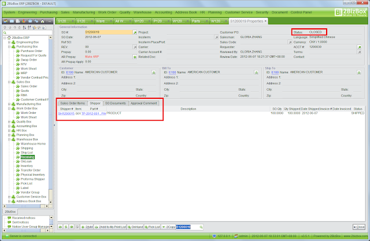The width and height of the screenshot is (370, 241).
Task: Go to the home icon in sidebar toolbar
Action: pos(42,21)
